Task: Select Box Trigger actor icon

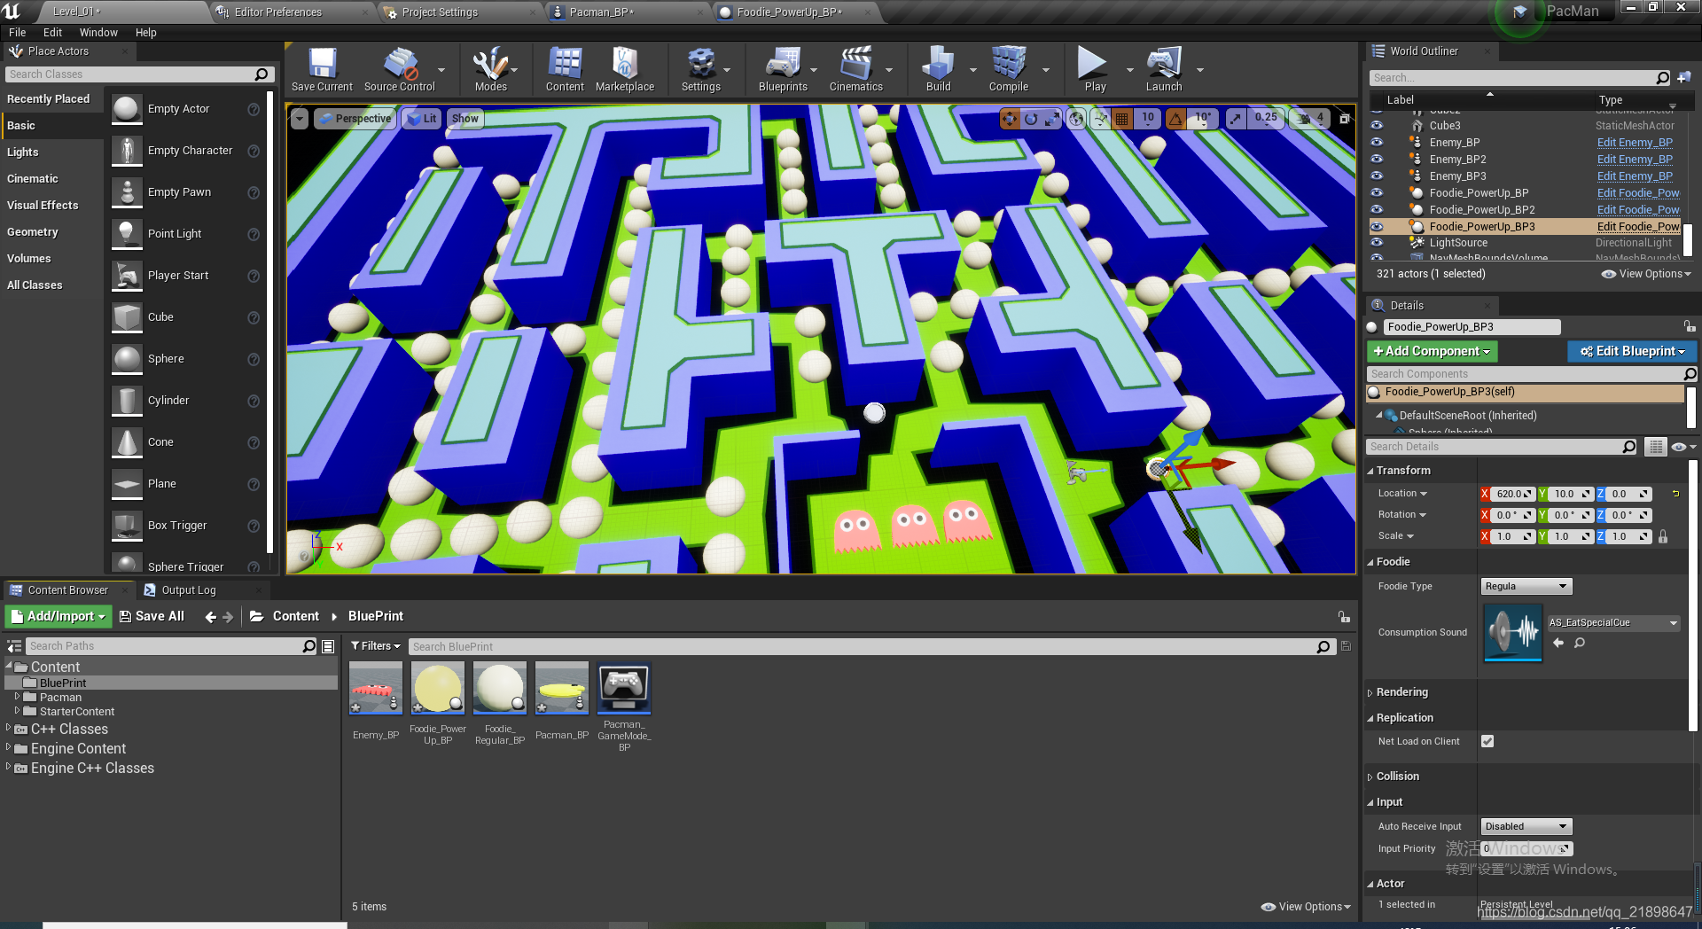Action: coord(127,526)
